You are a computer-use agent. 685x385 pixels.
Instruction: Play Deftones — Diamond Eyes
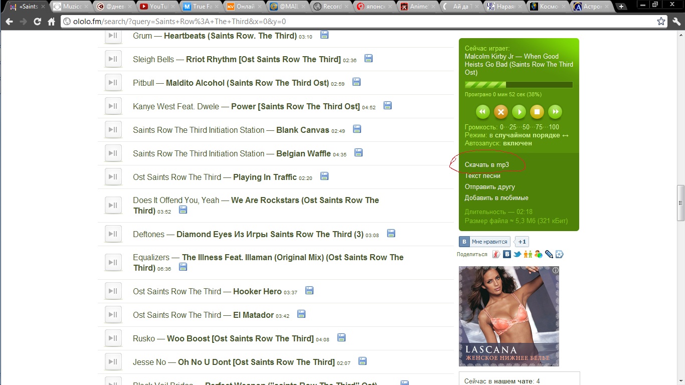point(113,234)
